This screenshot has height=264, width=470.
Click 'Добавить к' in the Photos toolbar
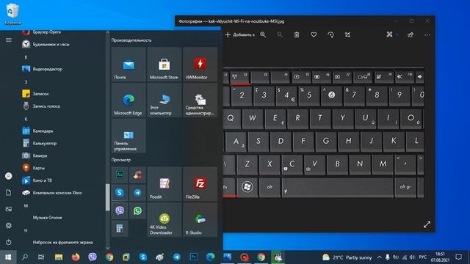(x=239, y=34)
